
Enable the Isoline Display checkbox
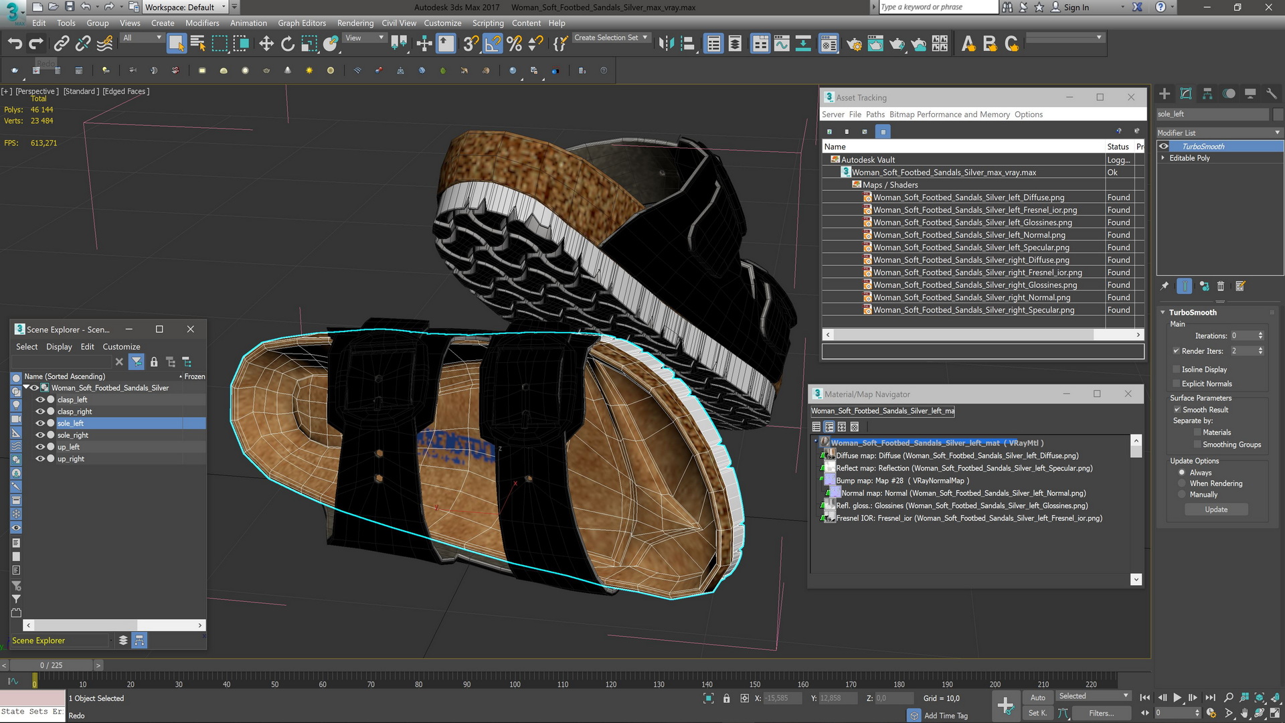click(x=1176, y=370)
